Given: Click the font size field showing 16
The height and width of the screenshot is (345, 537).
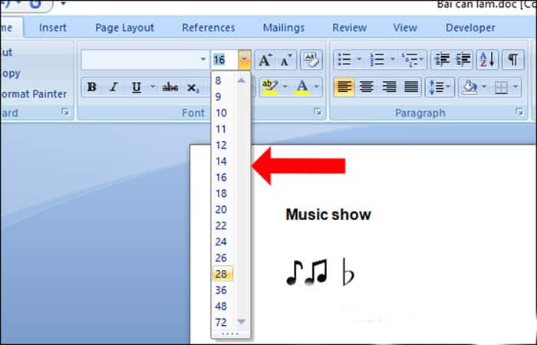Looking at the screenshot, I should click(225, 60).
